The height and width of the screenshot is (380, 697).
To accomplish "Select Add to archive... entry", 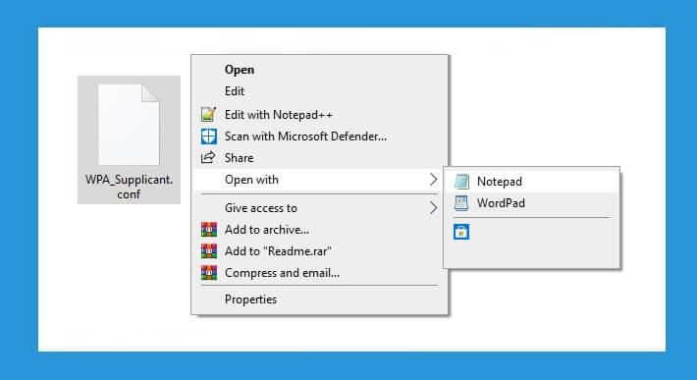I will click(319, 230).
